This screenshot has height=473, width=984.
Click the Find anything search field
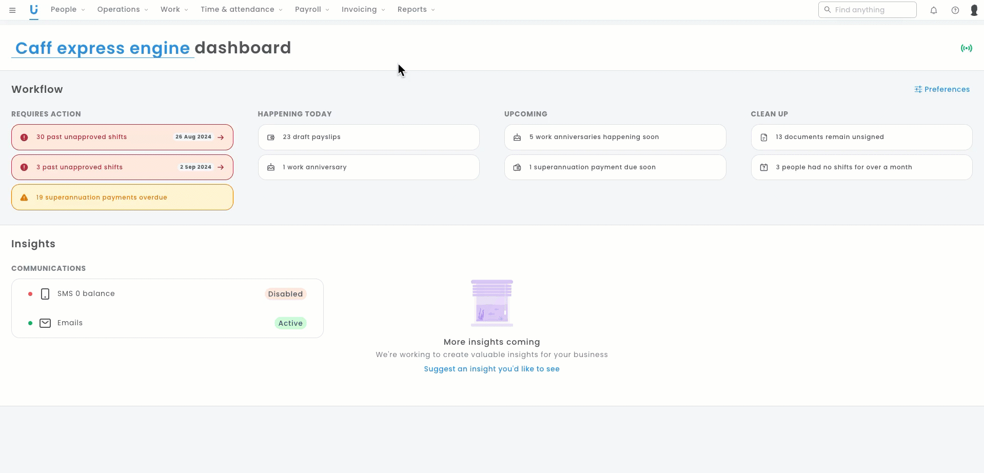(x=872, y=10)
